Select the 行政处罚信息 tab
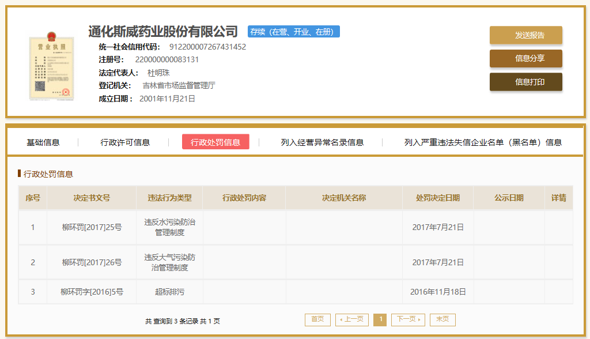 (x=215, y=142)
